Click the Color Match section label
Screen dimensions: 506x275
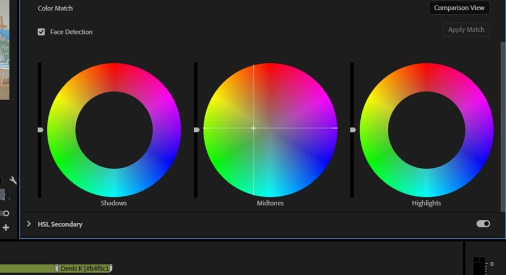[x=55, y=8]
